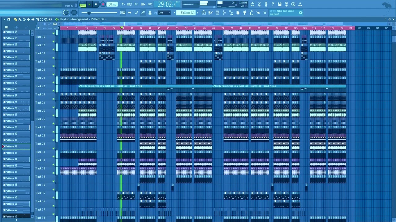The width and height of the screenshot is (396, 222).
Task: Pause playback with the pause button
Action: [89, 4]
